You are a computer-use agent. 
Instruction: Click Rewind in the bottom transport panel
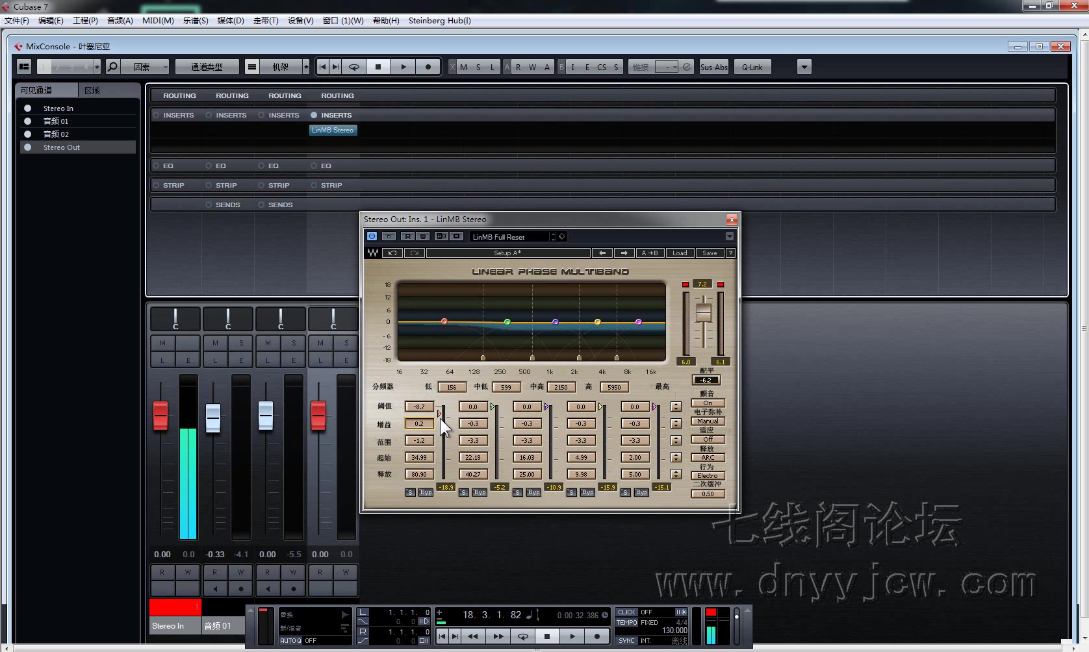tap(473, 636)
